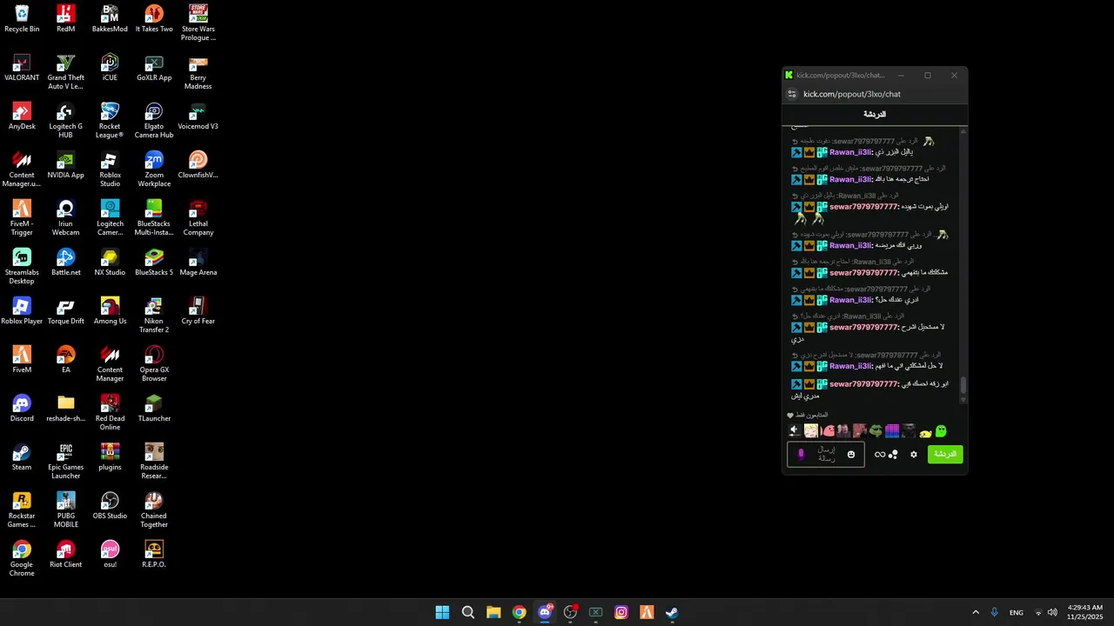Viewport: 1114px width, 626px height.
Task: Select the TLauncher desktop icon
Action: pyautogui.click(x=154, y=409)
